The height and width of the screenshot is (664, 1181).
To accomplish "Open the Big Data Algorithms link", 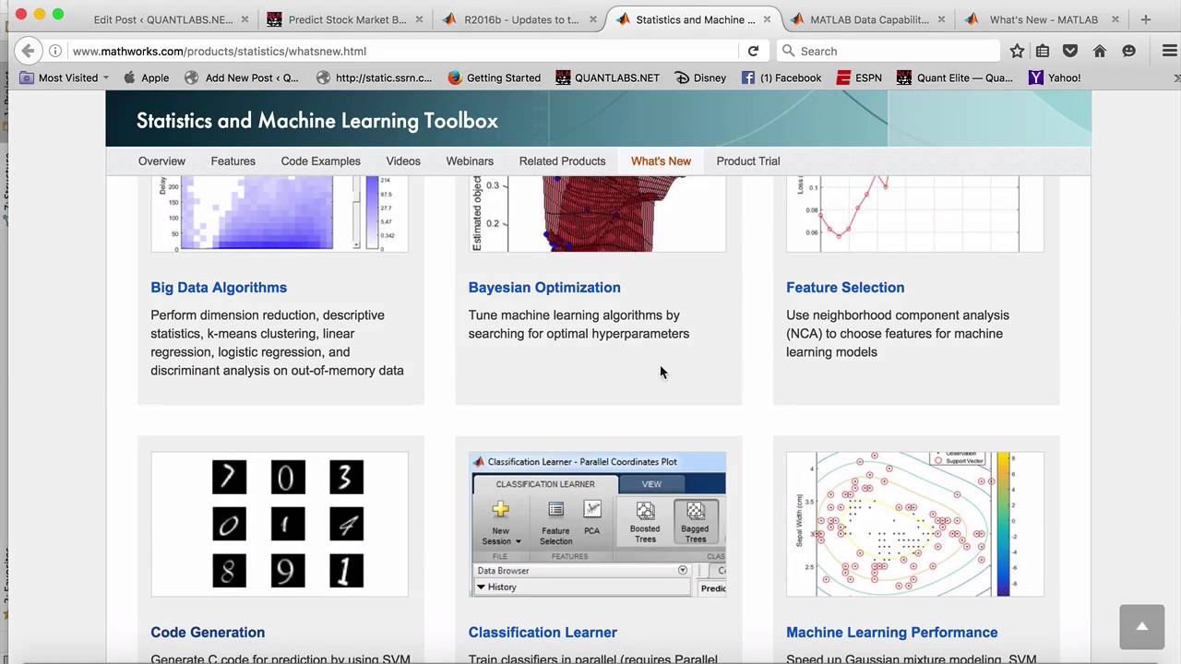I will (219, 288).
